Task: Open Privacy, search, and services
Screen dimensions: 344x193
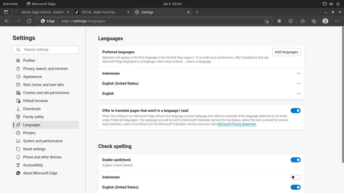Action: pos(46,69)
